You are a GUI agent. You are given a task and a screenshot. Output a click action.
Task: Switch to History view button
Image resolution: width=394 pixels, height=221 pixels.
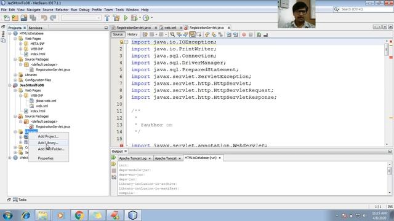tap(132, 34)
